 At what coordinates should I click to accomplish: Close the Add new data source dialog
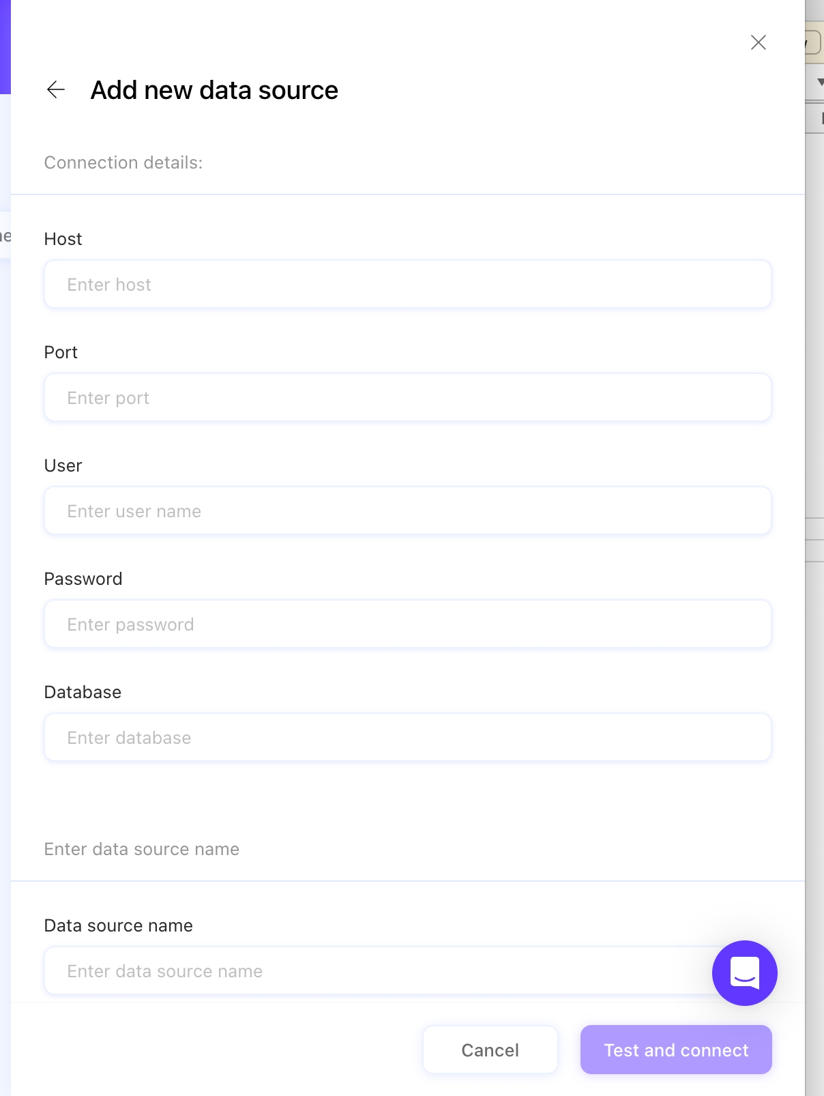[758, 42]
